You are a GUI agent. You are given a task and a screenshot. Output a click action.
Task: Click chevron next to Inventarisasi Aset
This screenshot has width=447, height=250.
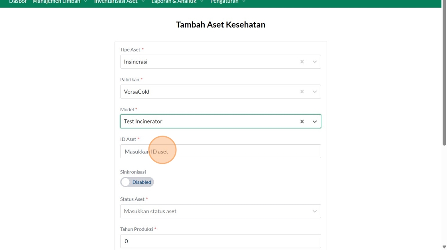click(143, 2)
